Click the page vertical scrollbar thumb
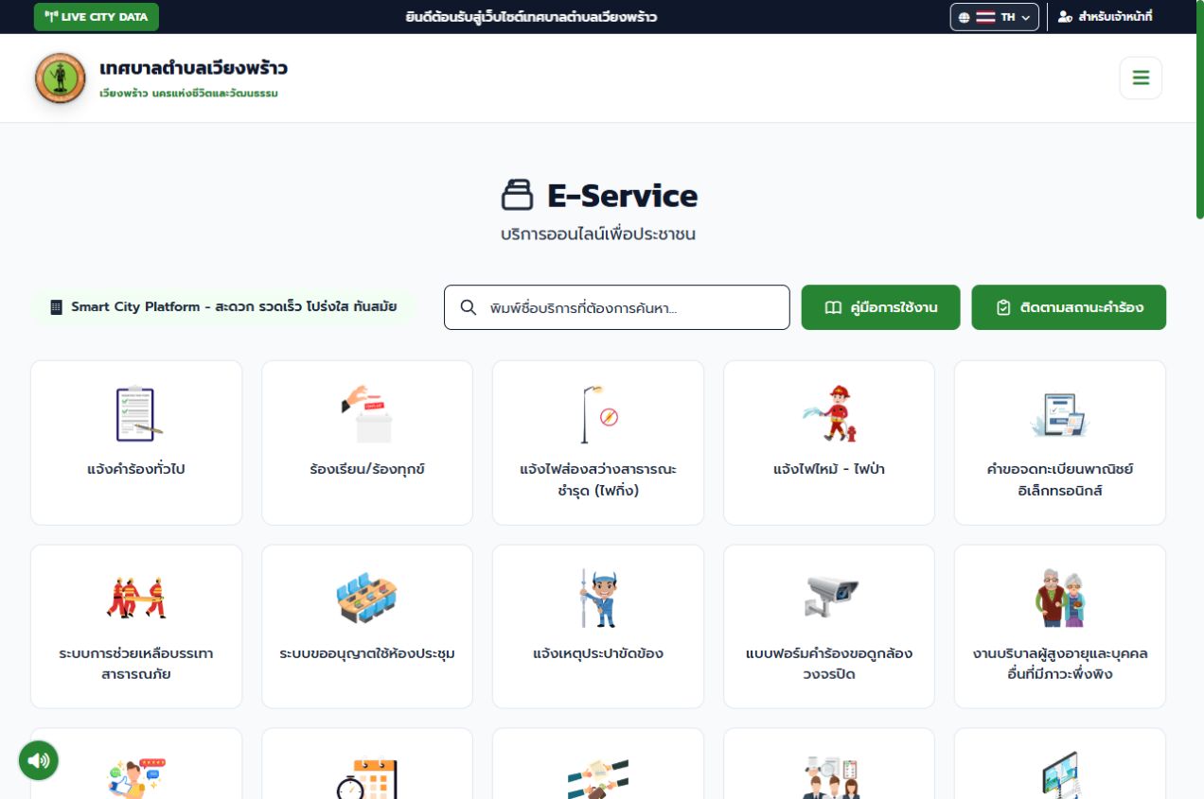This screenshot has height=799, width=1204. pos(1199,110)
